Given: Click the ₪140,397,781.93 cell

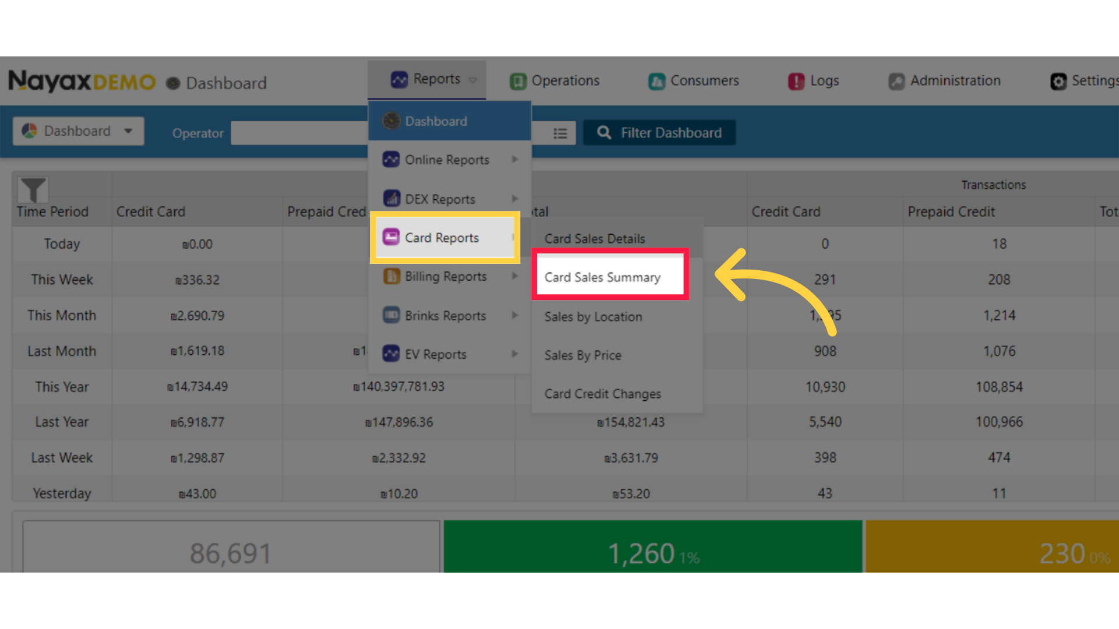Looking at the screenshot, I should [x=399, y=387].
